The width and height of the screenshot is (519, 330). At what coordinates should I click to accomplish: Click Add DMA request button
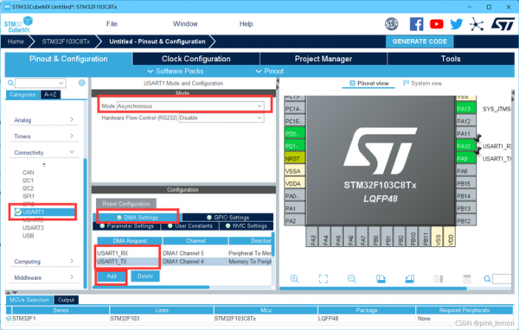click(x=112, y=276)
